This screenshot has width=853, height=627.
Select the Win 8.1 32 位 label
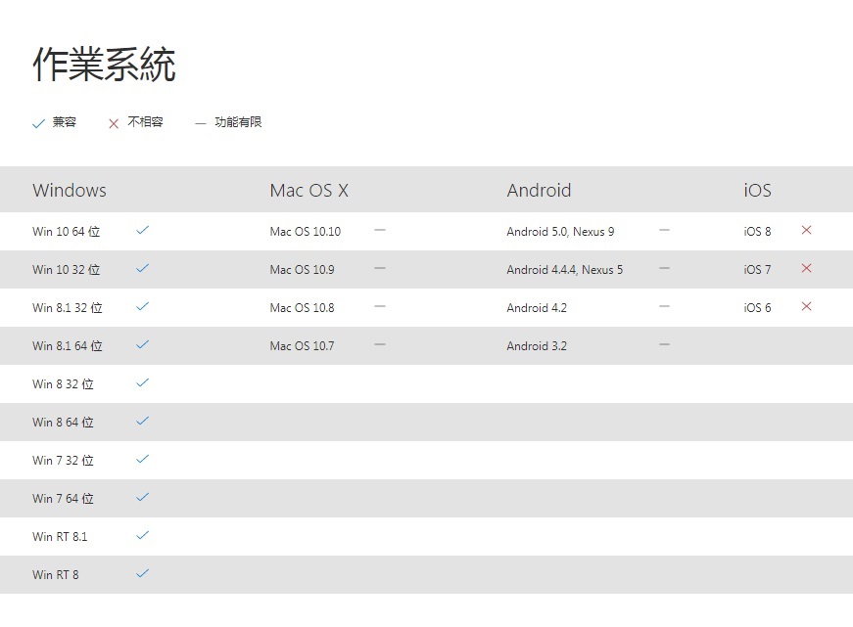68,307
